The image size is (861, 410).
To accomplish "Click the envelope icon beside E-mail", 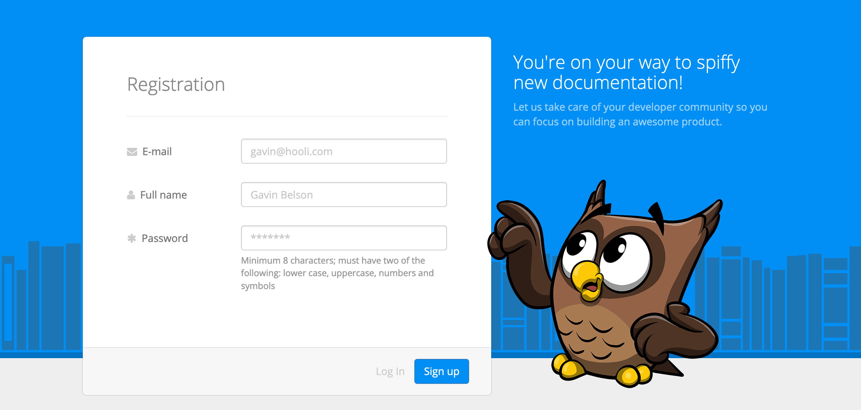I will click(x=132, y=151).
